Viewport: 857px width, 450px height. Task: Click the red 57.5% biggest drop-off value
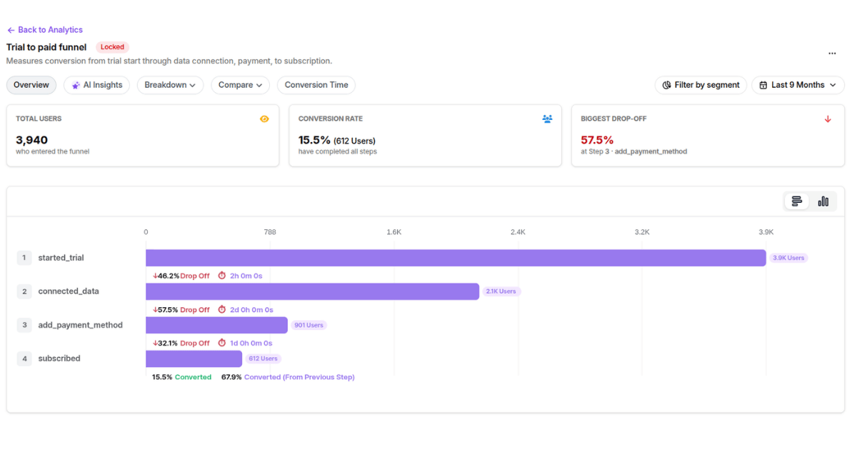point(597,140)
